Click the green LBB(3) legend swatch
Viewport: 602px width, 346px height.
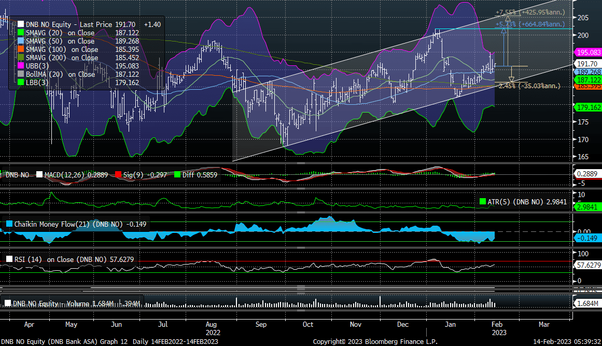(x=21, y=82)
